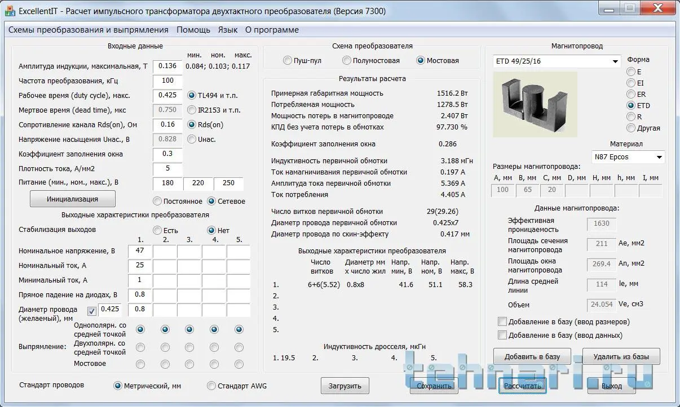The height and width of the screenshot is (407, 680).
Task: Select the IR2153 и т.п. option
Action: pyautogui.click(x=192, y=110)
